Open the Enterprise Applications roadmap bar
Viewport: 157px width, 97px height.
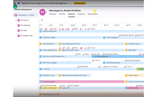click(x=92, y=31)
